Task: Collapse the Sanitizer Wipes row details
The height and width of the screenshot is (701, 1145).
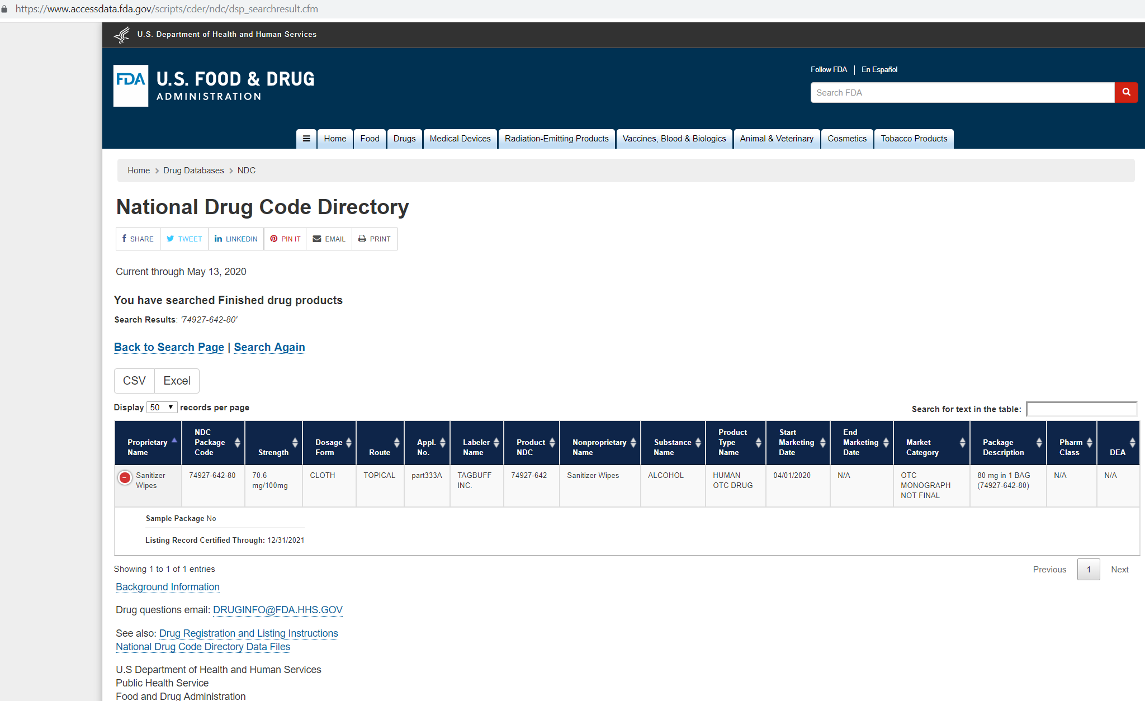Action: pyautogui.click(x=125, y=477)
